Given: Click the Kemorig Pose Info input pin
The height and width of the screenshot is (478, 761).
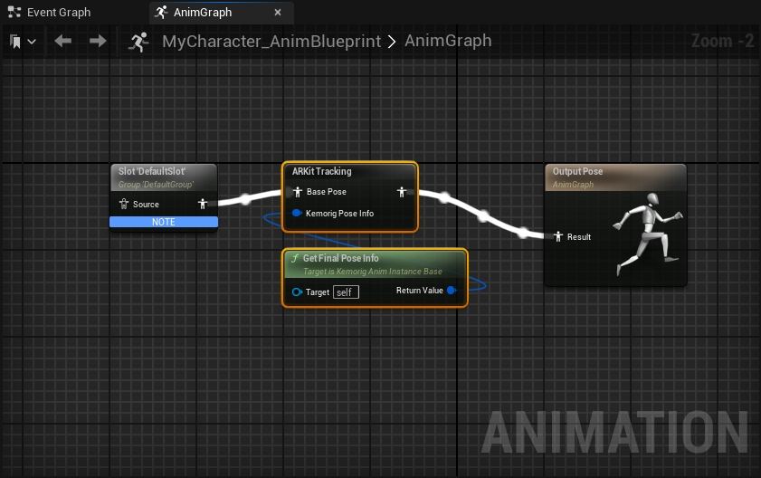Looking at the screenshot, I should 297,214.
